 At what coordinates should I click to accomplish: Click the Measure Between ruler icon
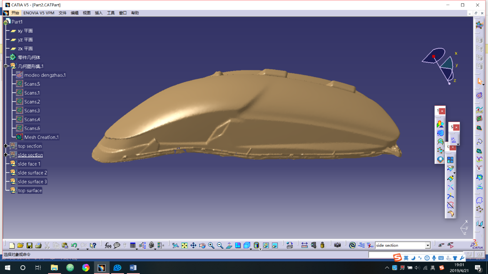click(304, 245)
